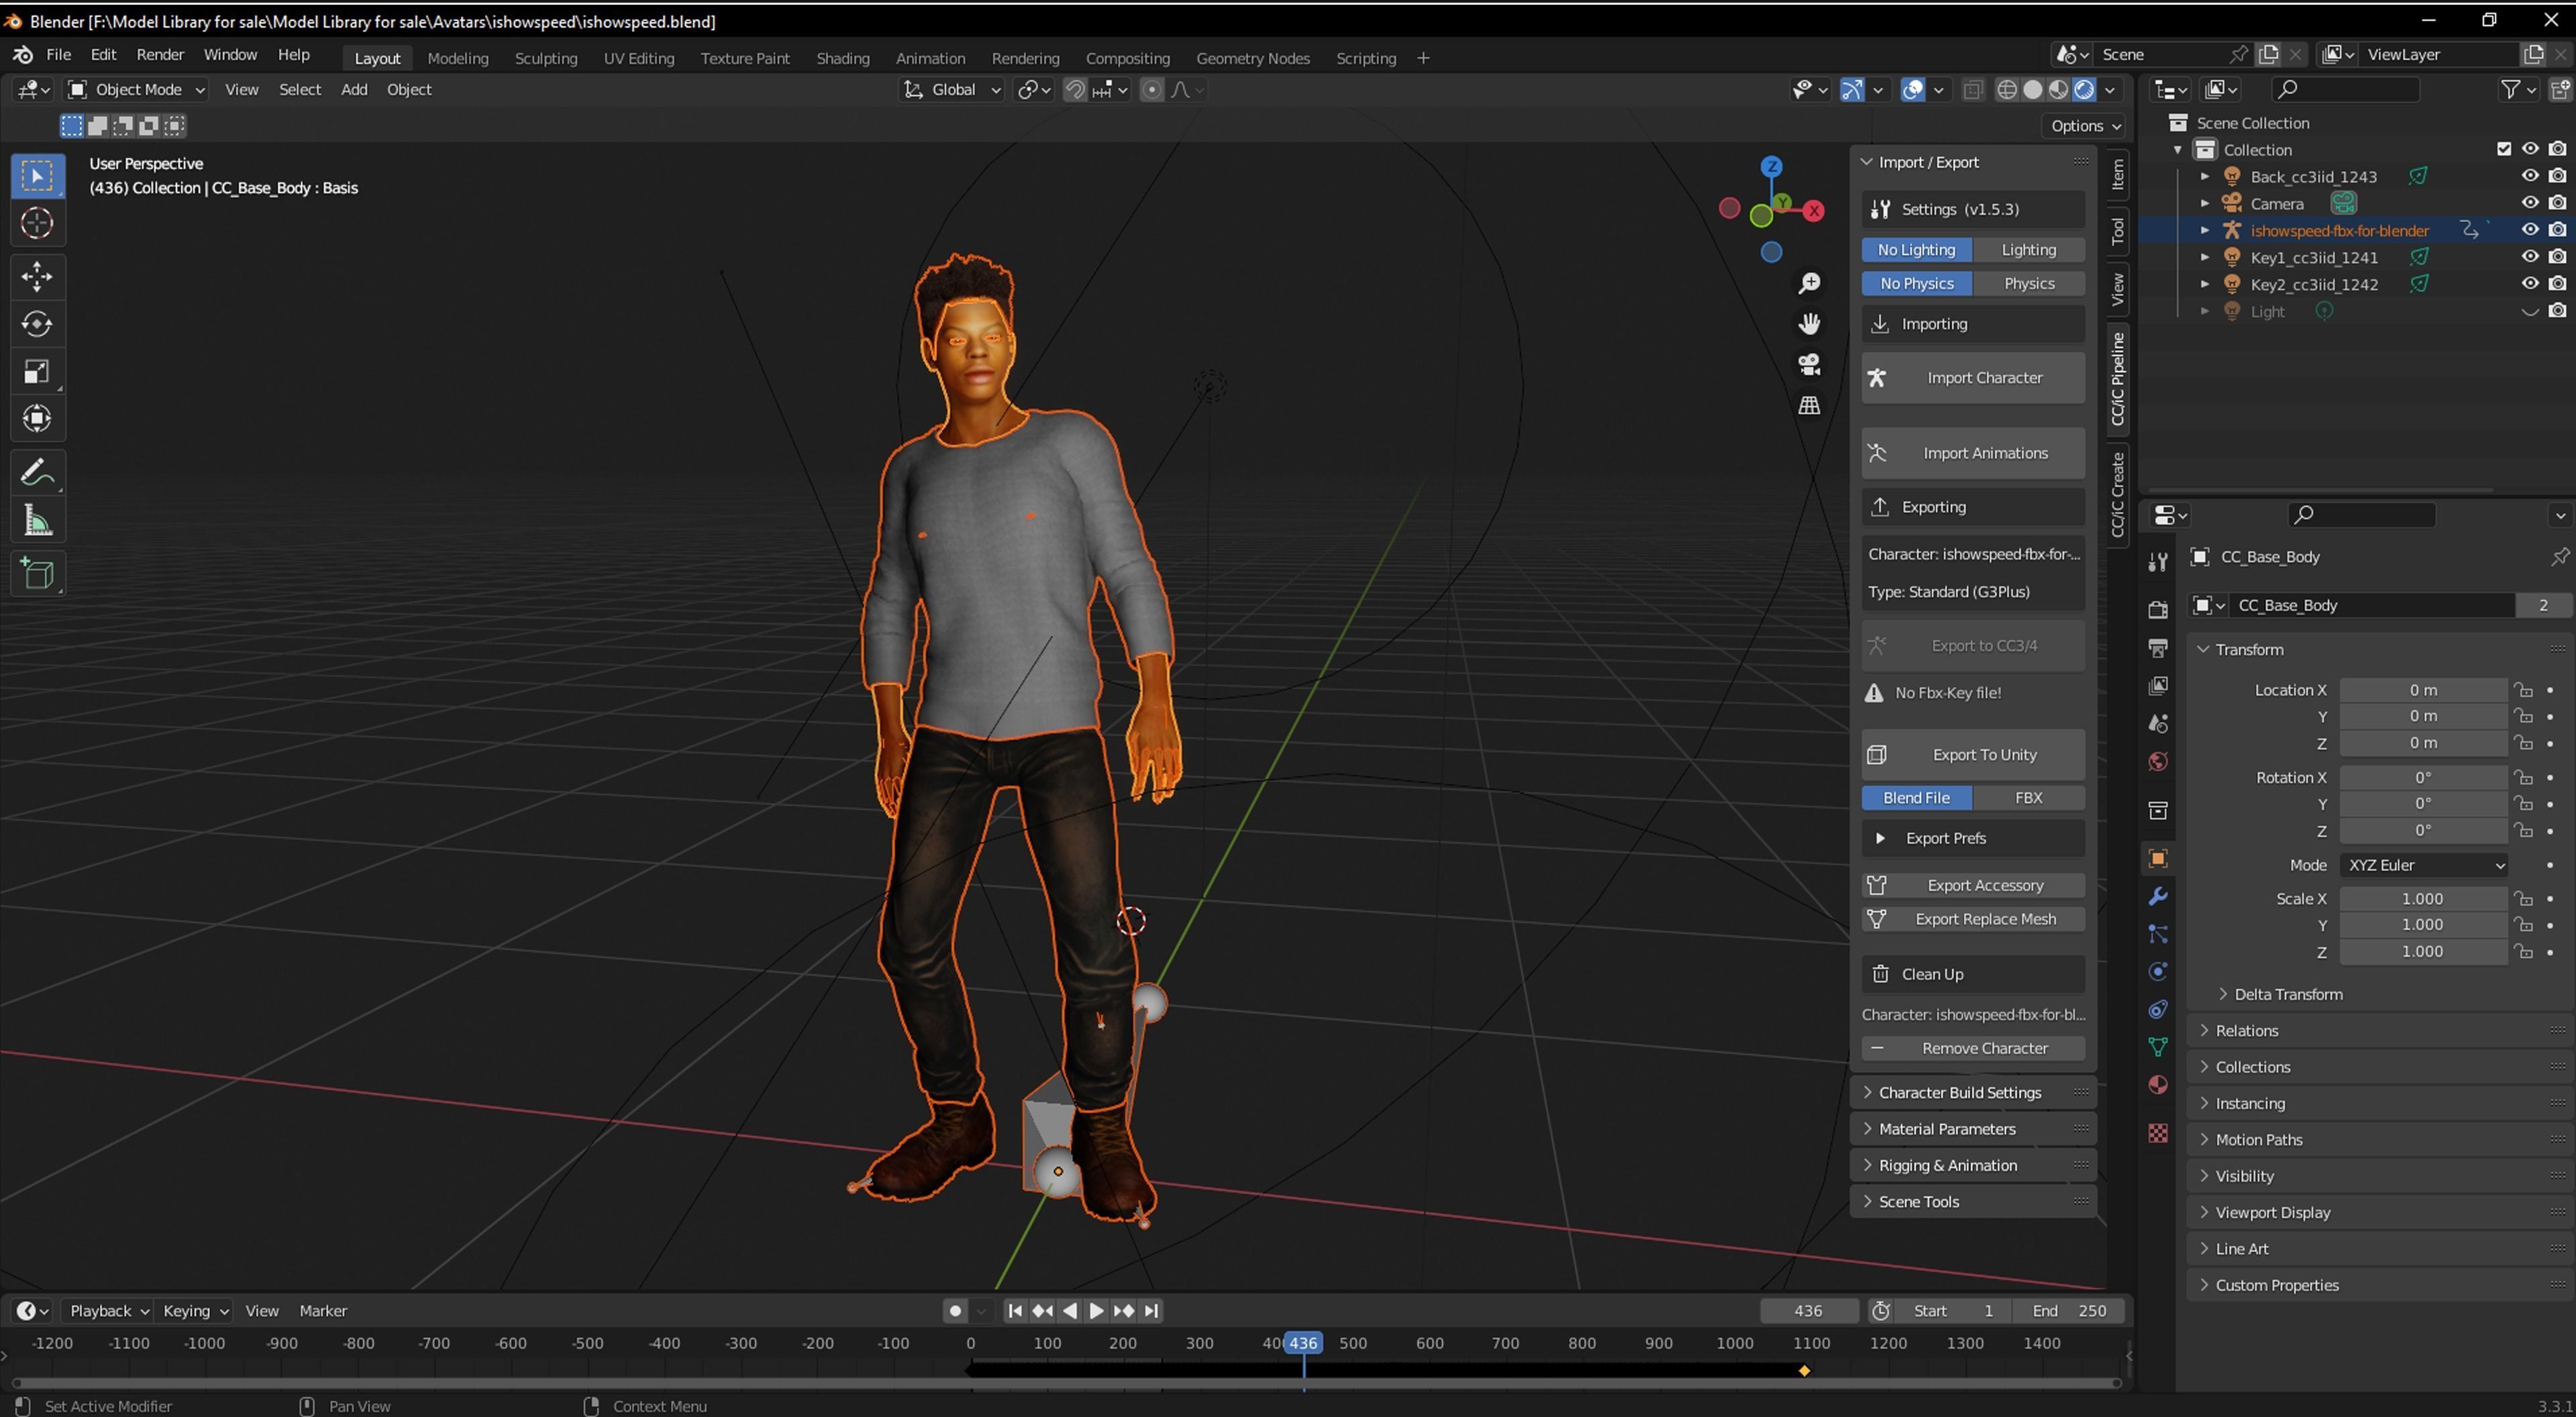Switch to Physics option
The width and height of the screenshot is (2576, 1417).
click(x=2028, y=284)
